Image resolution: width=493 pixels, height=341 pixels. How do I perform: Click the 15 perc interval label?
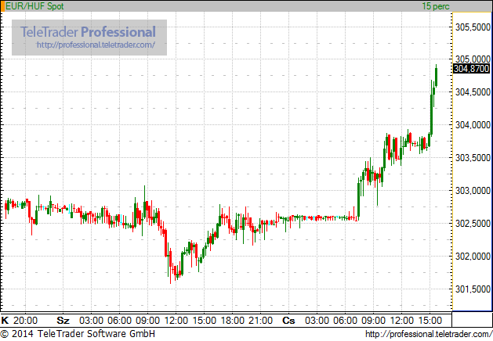[436, 5]
